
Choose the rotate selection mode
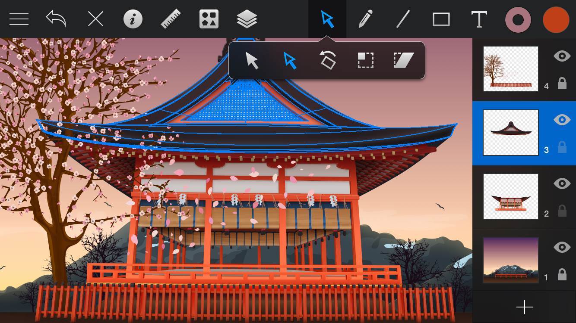tap(327, 60)
